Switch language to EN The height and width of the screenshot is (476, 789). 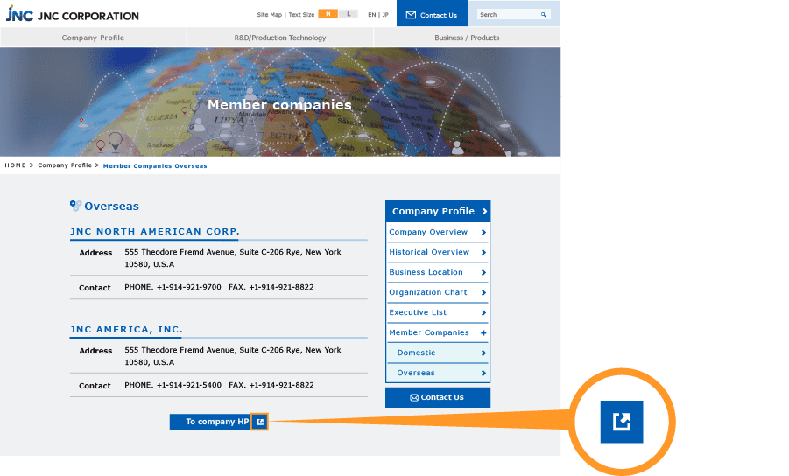[372, 15]
